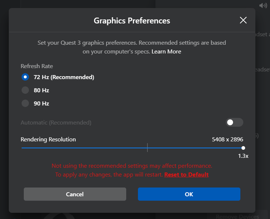
Task: Click the speaker volume icon behind dialog
Action: pos(263,5)
